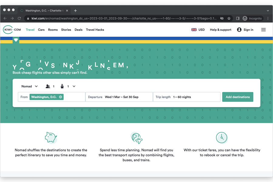Open the Stories page
273x182 pixels.
coord(66,30)
